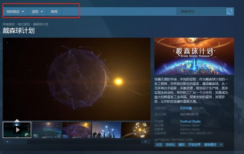Click the 戴森球计划 breadcrumb link
Image resolution: width=244 pixels, height=154 pixels.
pos(41,24)
